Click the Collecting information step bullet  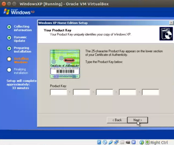pos(9,27)
